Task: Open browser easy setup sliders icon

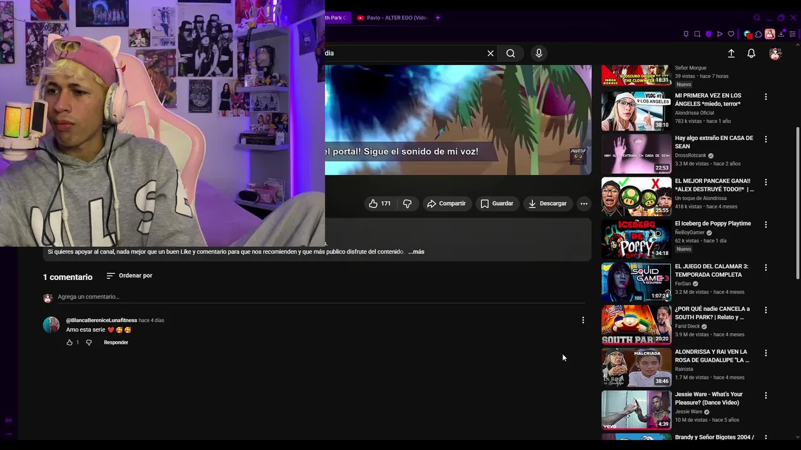Action: click(x=793, y=34)
